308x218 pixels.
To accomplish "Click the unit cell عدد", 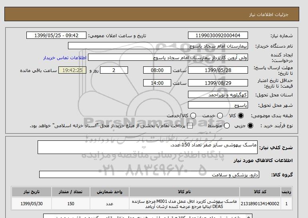I will click(x=110, y=204).
